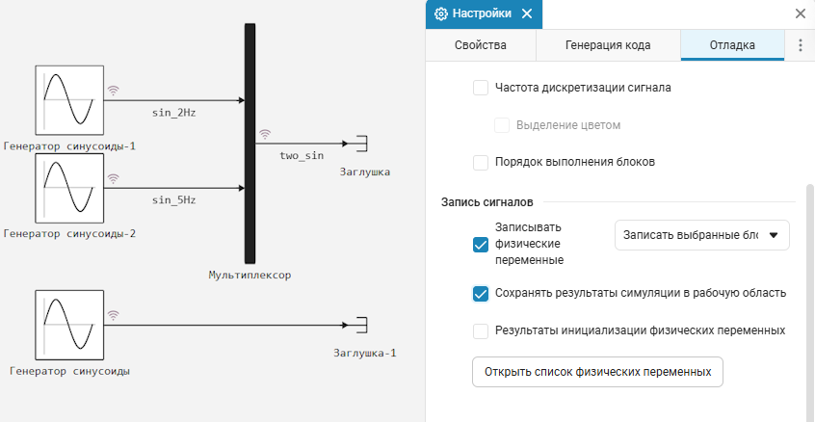
Task: Select the Генератор синусоиды-1 block icon
Action: (69, 100)
